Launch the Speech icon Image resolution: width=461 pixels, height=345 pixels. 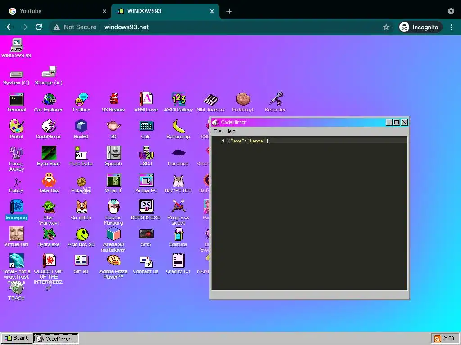pyautogui.click(x=113, y=156)
